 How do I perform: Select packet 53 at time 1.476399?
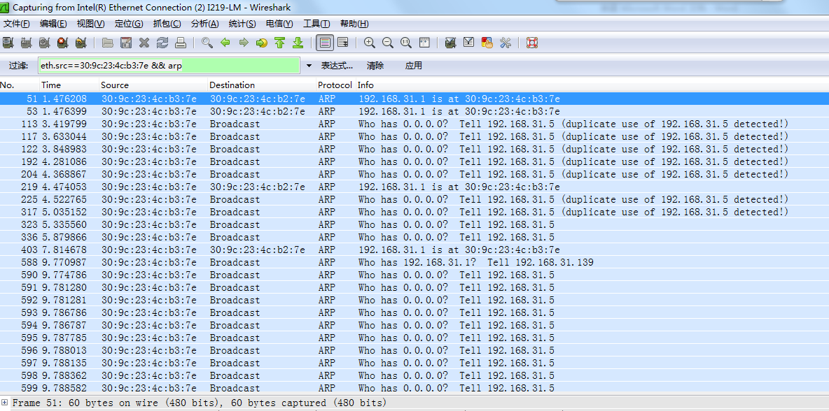(x=415, y=111)
